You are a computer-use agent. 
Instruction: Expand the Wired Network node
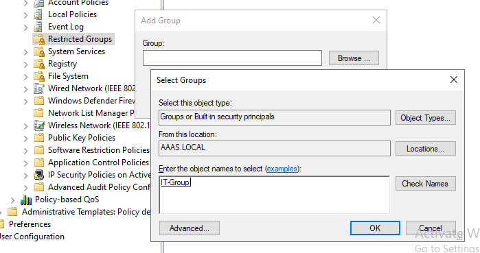point(26,89)
